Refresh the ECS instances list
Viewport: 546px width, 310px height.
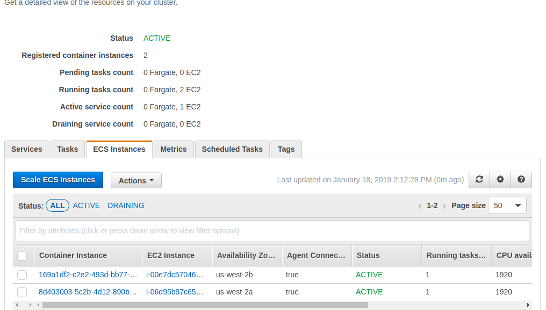pyautogui.click(x=479, y=180)
